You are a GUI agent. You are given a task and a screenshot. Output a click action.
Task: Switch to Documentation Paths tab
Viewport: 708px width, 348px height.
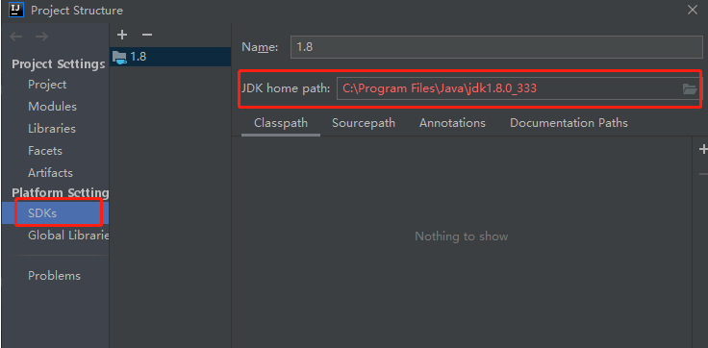click(569, 123)
